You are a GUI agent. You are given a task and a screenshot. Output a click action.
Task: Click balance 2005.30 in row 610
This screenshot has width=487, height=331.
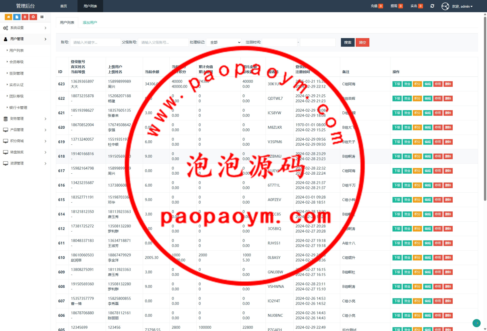(x=152, y=258)
